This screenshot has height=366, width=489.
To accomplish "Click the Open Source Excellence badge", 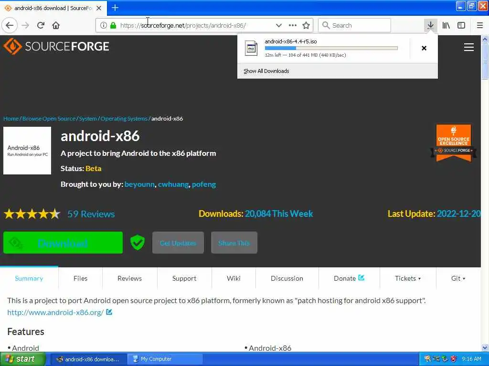I will click(x=454, y=143).
